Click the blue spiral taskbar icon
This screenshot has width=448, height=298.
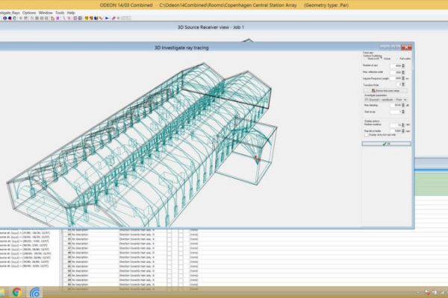[x=35, y=292]
